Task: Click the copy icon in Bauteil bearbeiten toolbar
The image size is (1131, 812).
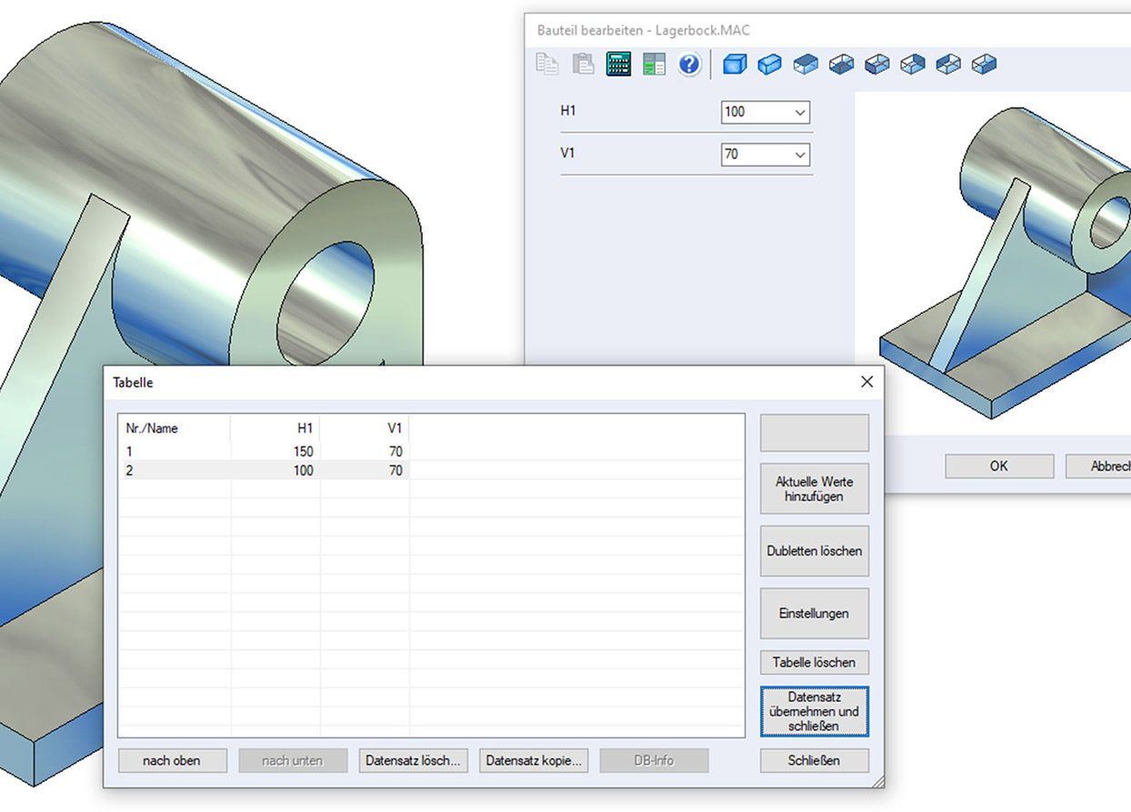Action: 546,64
